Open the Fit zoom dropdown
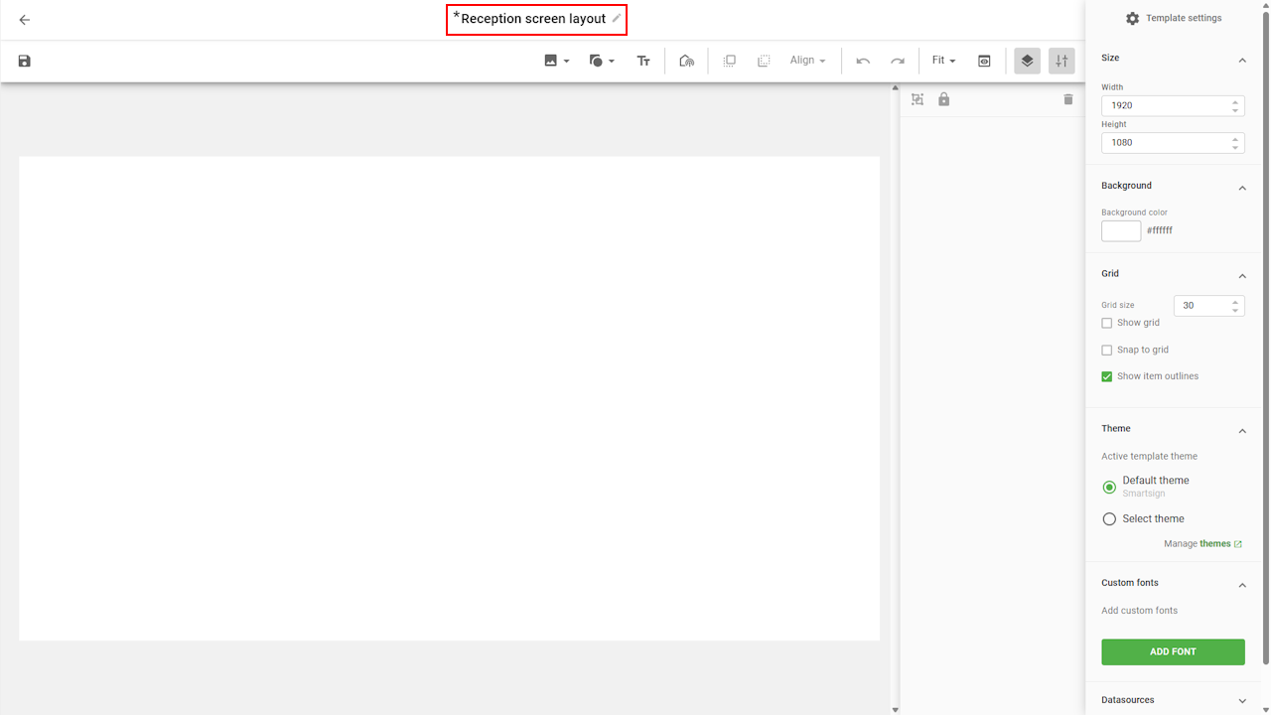Screen dimensions: 1271x715 [943, 61]
